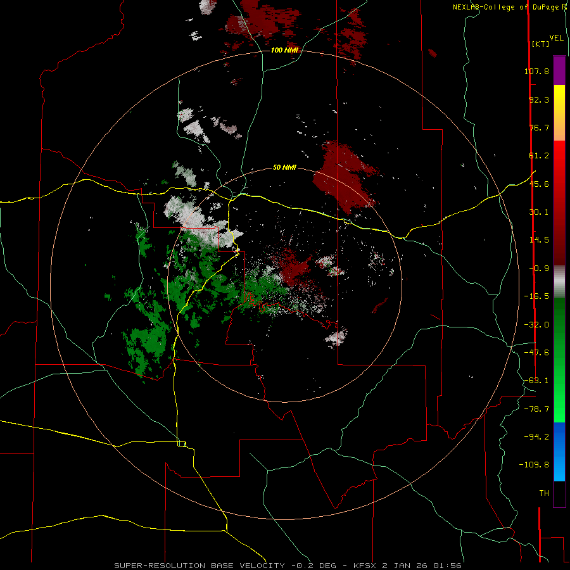Click the -109.8 legend value
570x570 pixels.
pos(534,465)
